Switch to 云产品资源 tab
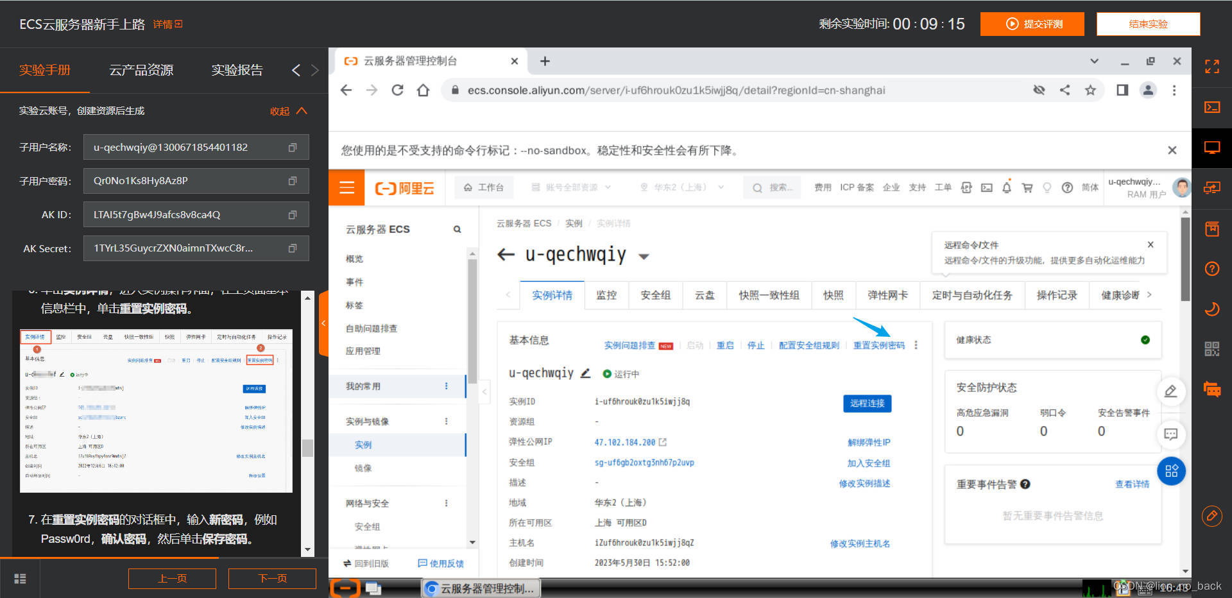Viewport: 1232px width, 598px height. [x=141, y=70]
